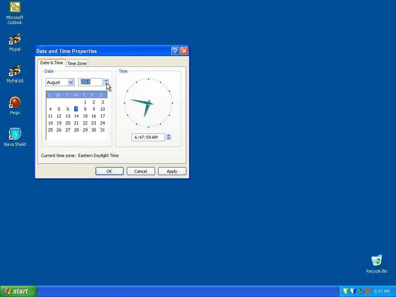Screen dimensions: 396x297
Task: Select day 22 in the calendar
Action: [x=85, y=123]
